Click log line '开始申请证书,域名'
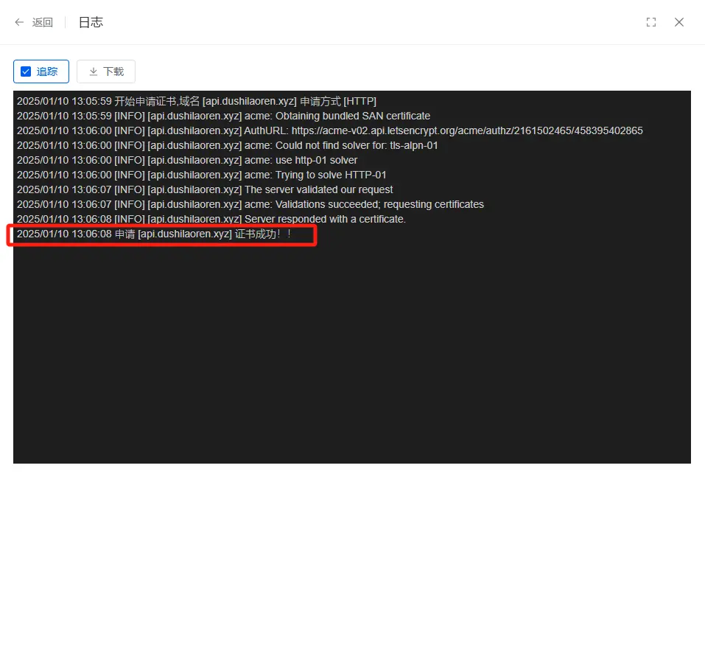 pos(197,101)
